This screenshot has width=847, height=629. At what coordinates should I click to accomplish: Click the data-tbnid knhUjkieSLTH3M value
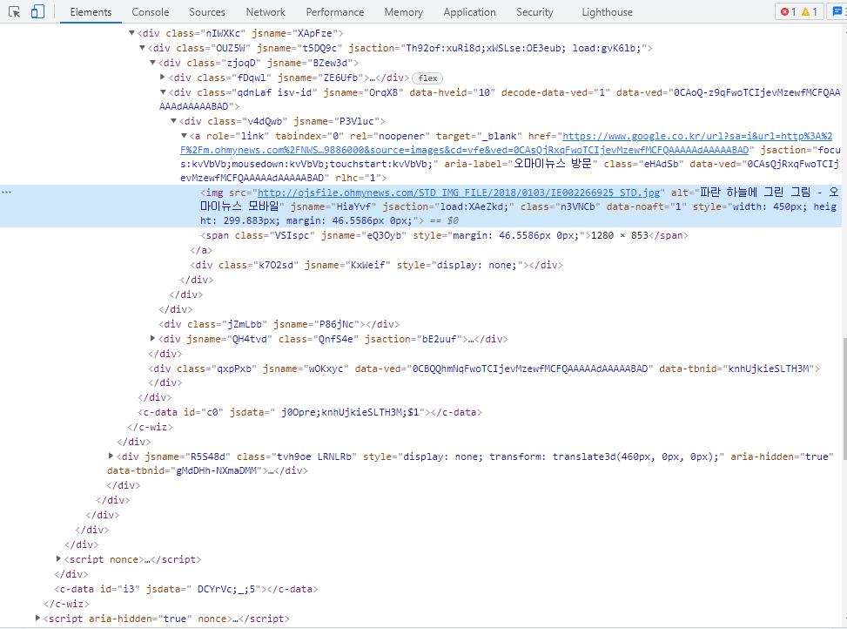coord(769,369)
